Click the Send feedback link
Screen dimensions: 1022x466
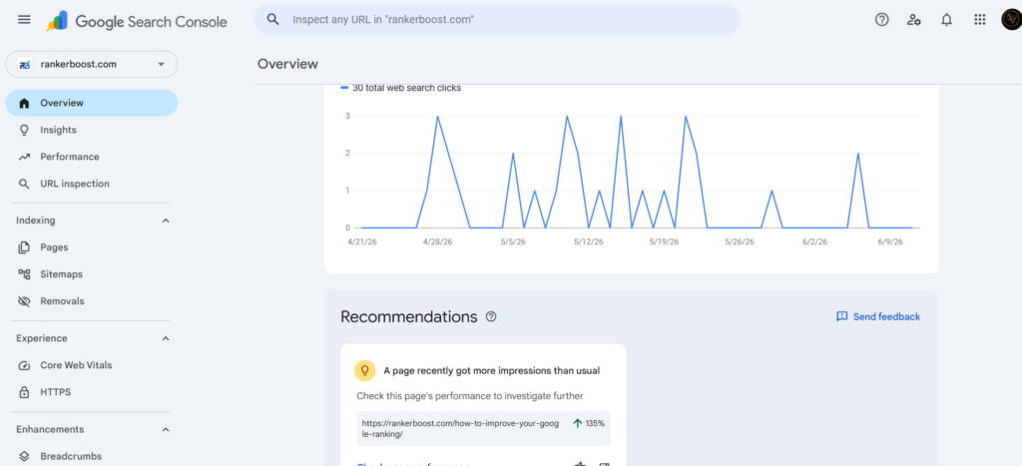tap(878, 316)
